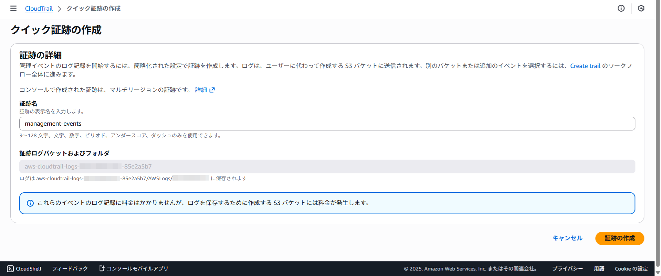Click the scrollbar down arrow

(658, 273)
